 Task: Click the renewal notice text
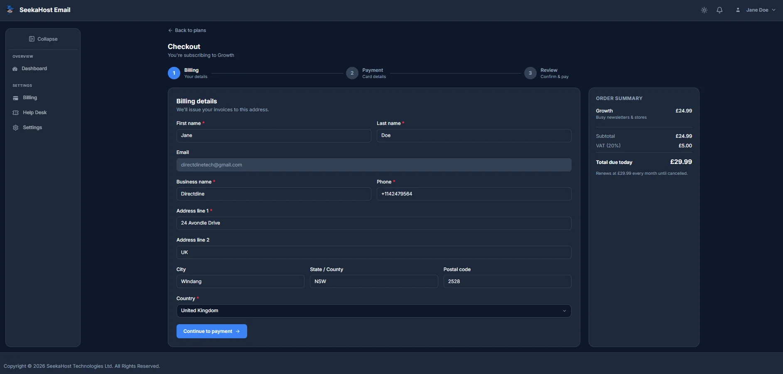pos(642,174)
